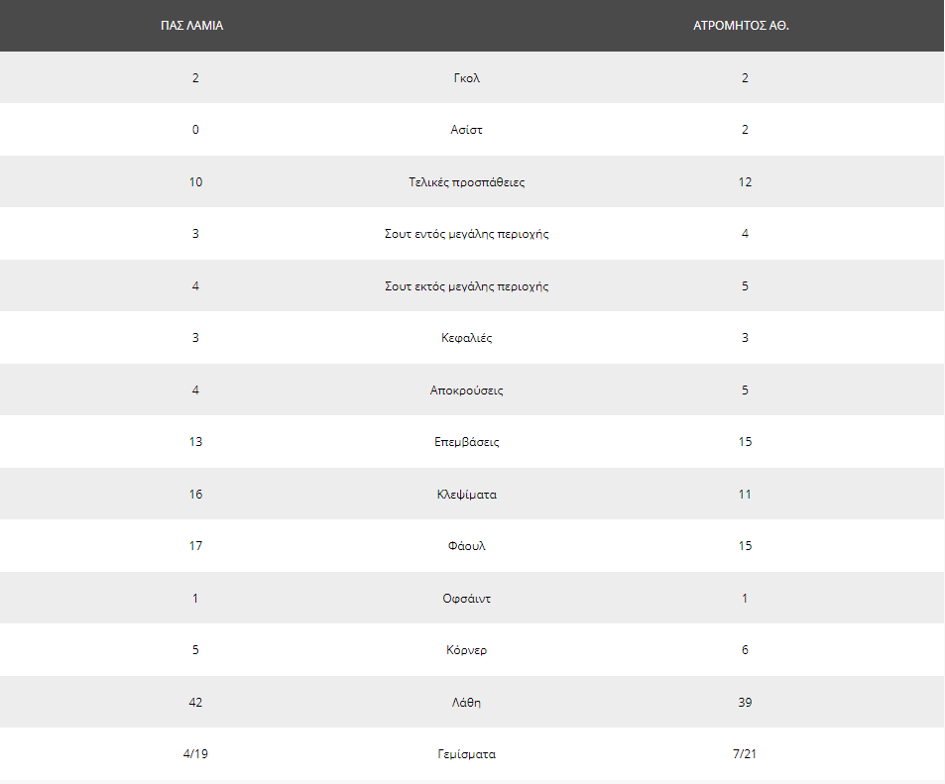This screenshot has width=945, height=784.
Task: Click the ΑΤΡΟΜΗΤΟΣ ΑΘ. column header
Action: (x=741, y=26)
